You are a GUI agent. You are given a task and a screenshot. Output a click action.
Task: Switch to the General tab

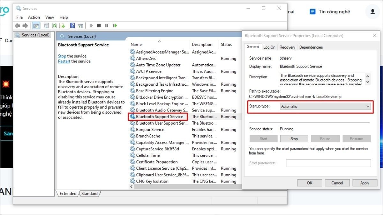253,47
